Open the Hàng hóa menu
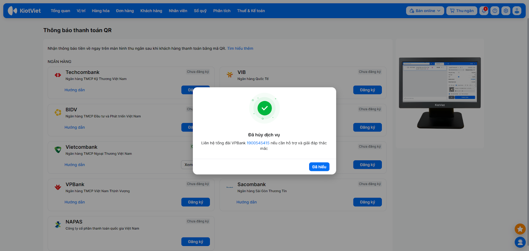The image size is (529, 251). pyautogui.click(x=101, y=11)
